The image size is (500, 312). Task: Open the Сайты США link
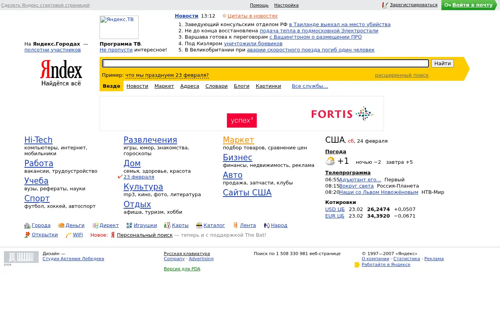(x=247, y=193)
